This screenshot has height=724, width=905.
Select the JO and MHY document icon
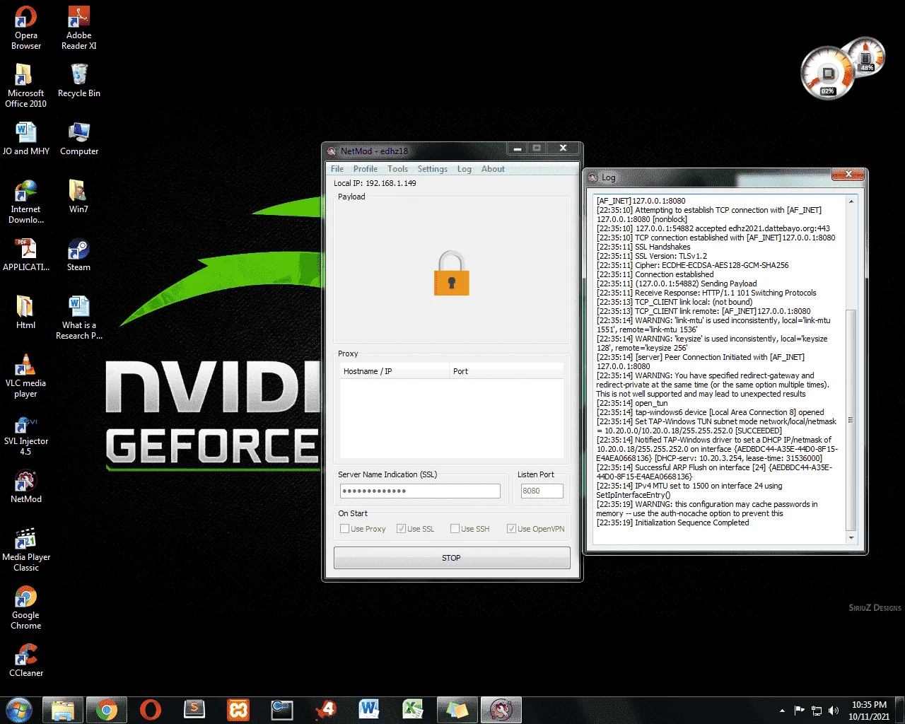(x=26, y=139)
